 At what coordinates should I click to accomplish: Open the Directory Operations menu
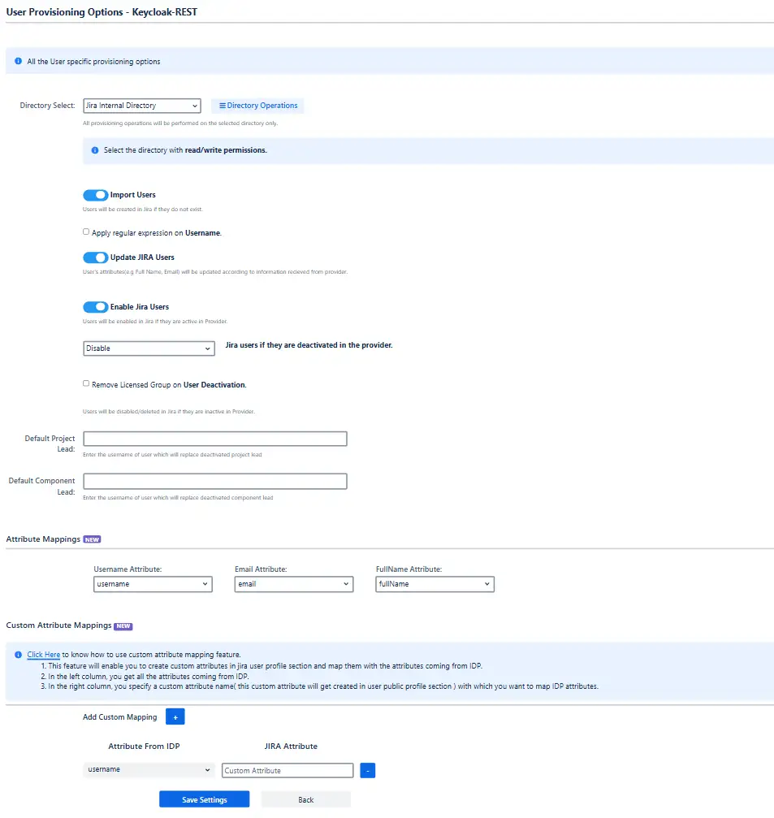pos(257,106)
